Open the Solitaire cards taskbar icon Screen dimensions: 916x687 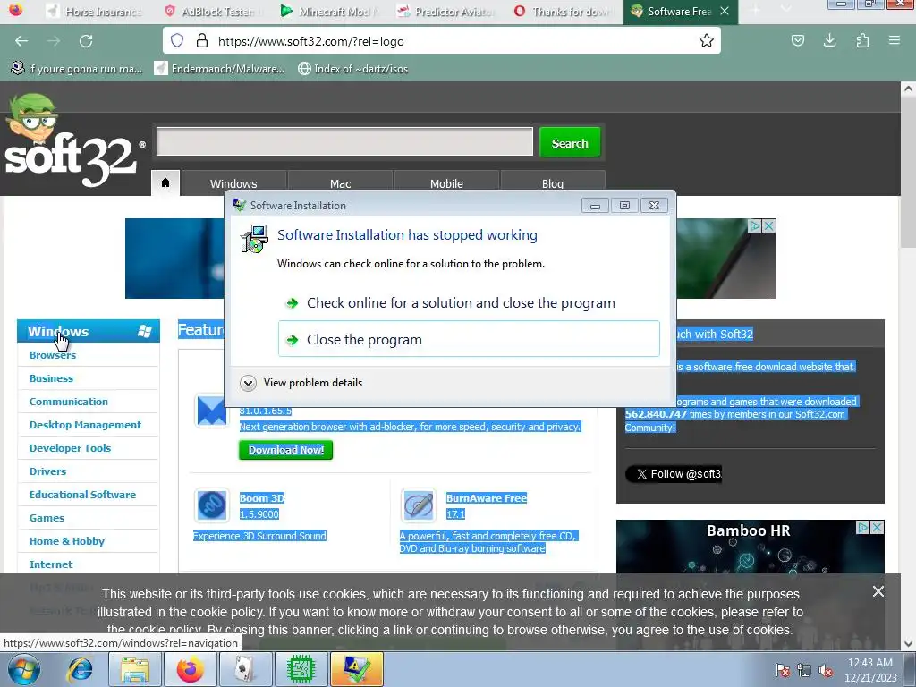245,669
